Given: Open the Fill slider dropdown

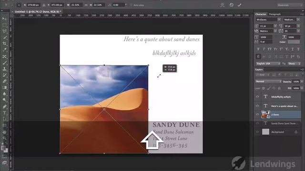Looking at the screenshot, I should [302, 88].
